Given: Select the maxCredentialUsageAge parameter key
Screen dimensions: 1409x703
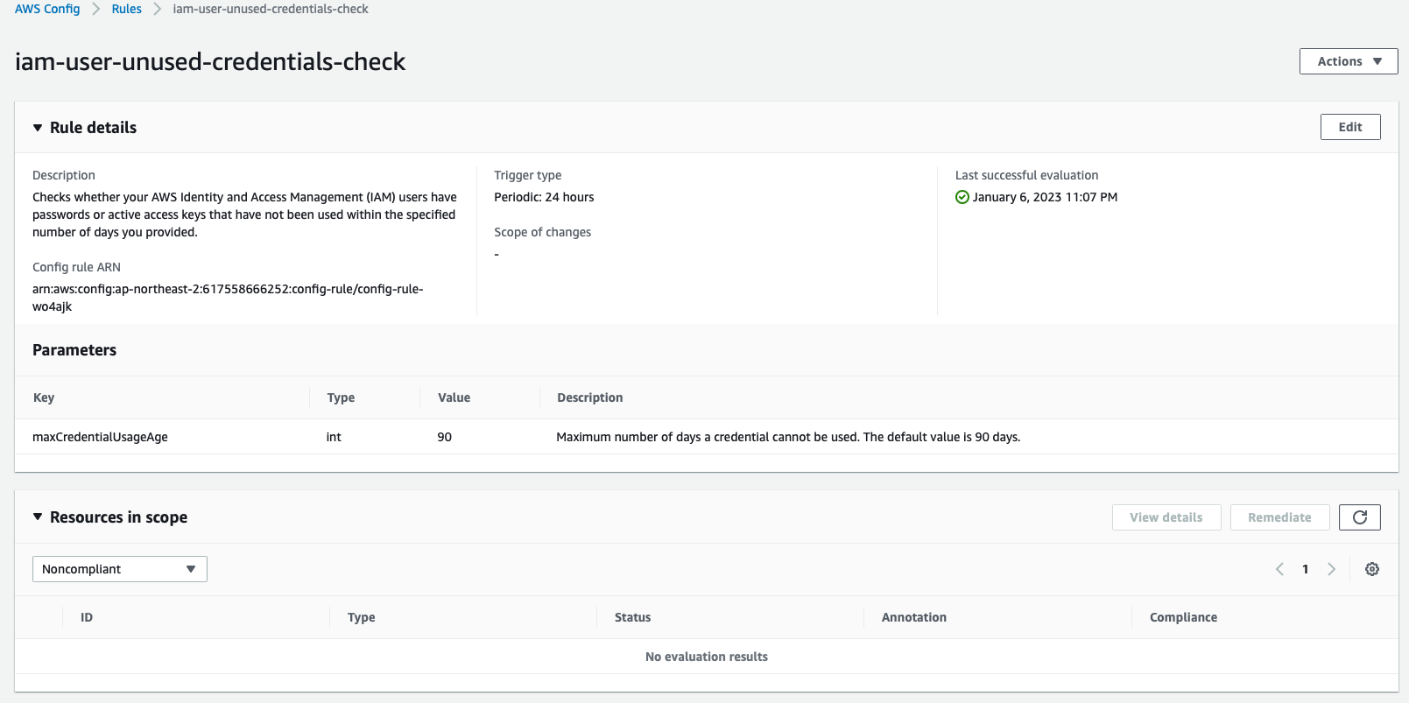Looking at the screenshot, I should coord(100,437).
